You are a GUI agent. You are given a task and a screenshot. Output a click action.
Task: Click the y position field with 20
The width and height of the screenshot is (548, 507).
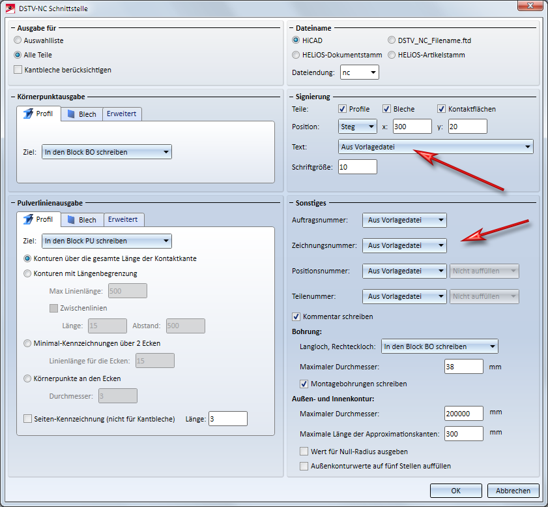click(x=468, y=127)
